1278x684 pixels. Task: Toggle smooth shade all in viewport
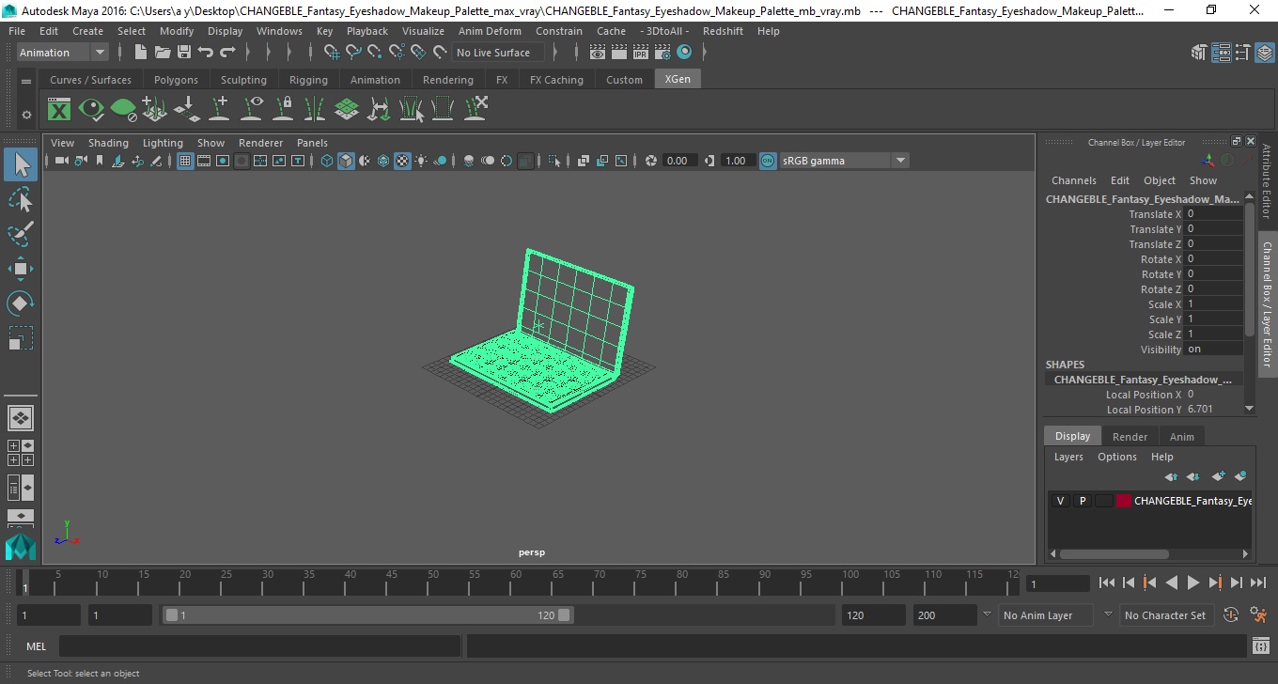(x=346, y=161)
